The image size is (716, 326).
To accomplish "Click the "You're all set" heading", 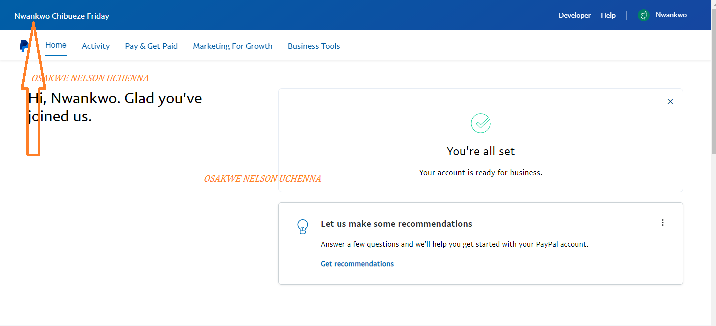I will click(481, 151).
